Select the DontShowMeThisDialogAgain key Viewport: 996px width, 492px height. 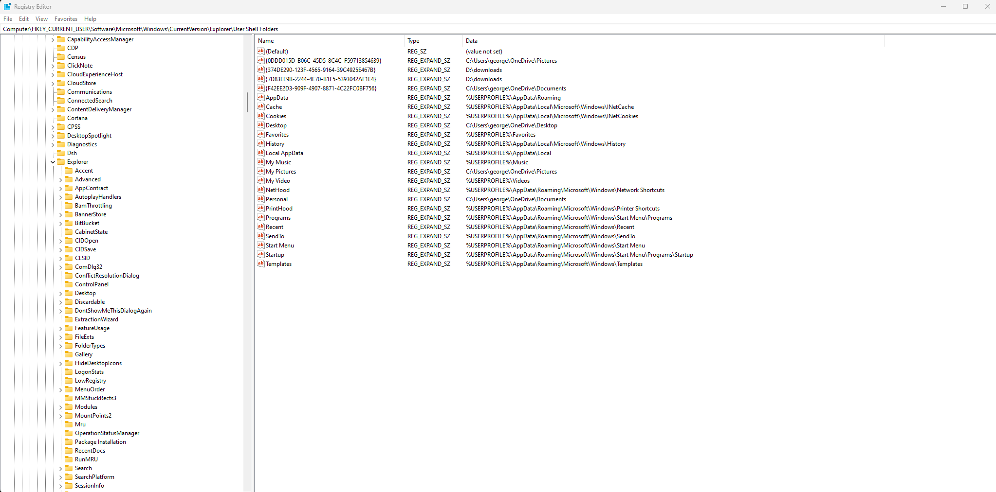pos(113,311)
